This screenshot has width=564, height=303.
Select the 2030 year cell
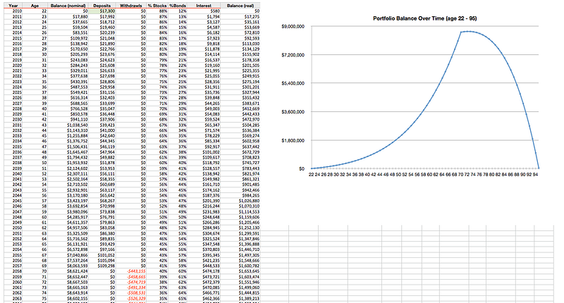coord(13,119)
